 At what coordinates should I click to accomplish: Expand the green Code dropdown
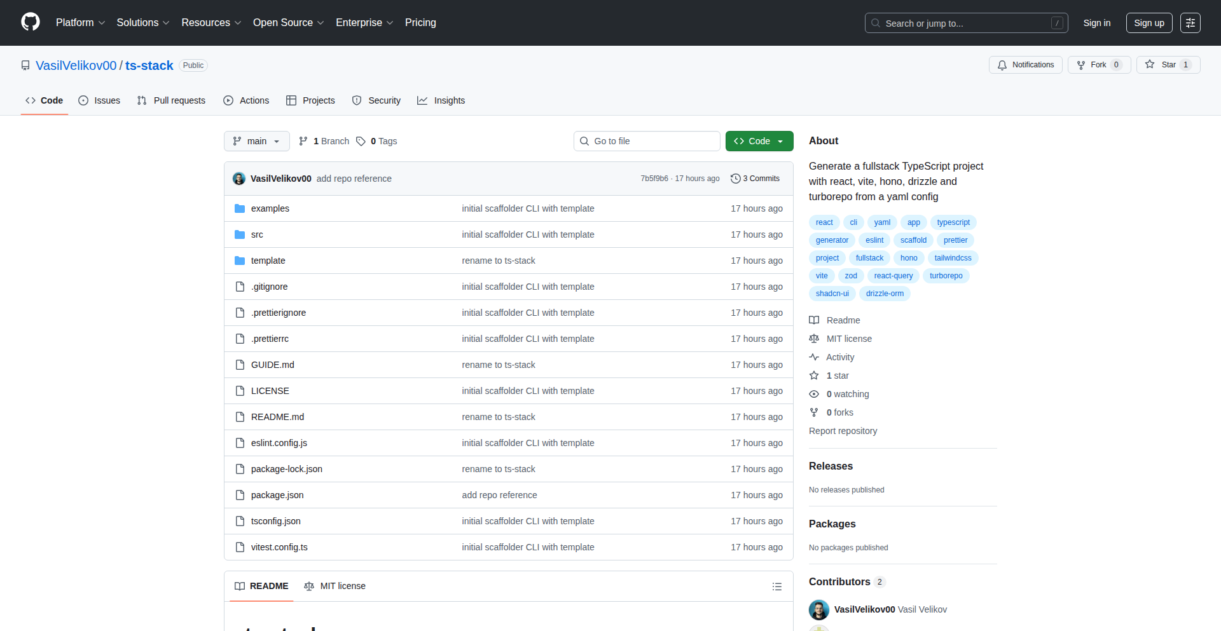759,141
